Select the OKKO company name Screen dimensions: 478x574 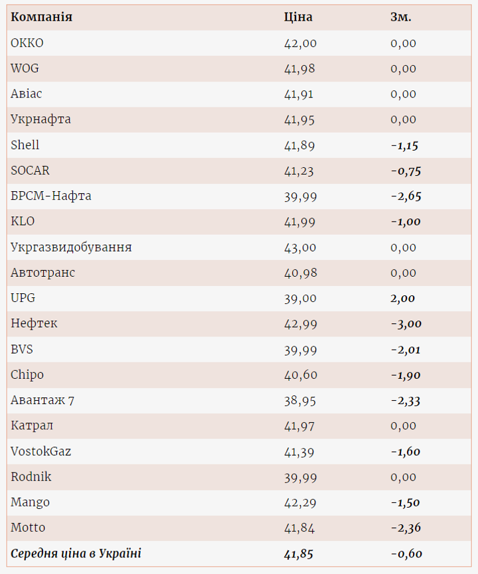27,43
